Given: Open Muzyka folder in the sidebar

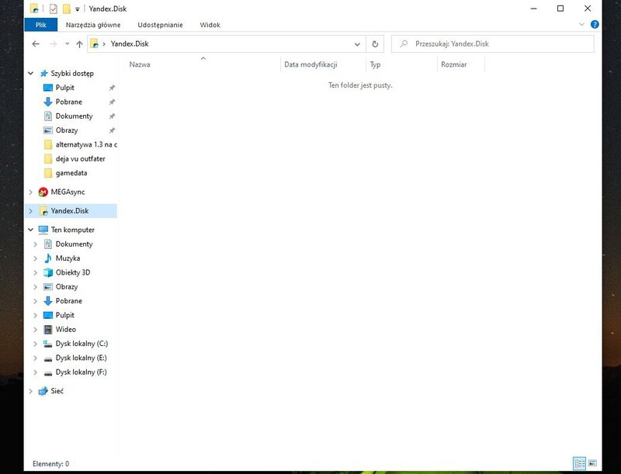Looking at the screenshot, I should click(68, 258).
